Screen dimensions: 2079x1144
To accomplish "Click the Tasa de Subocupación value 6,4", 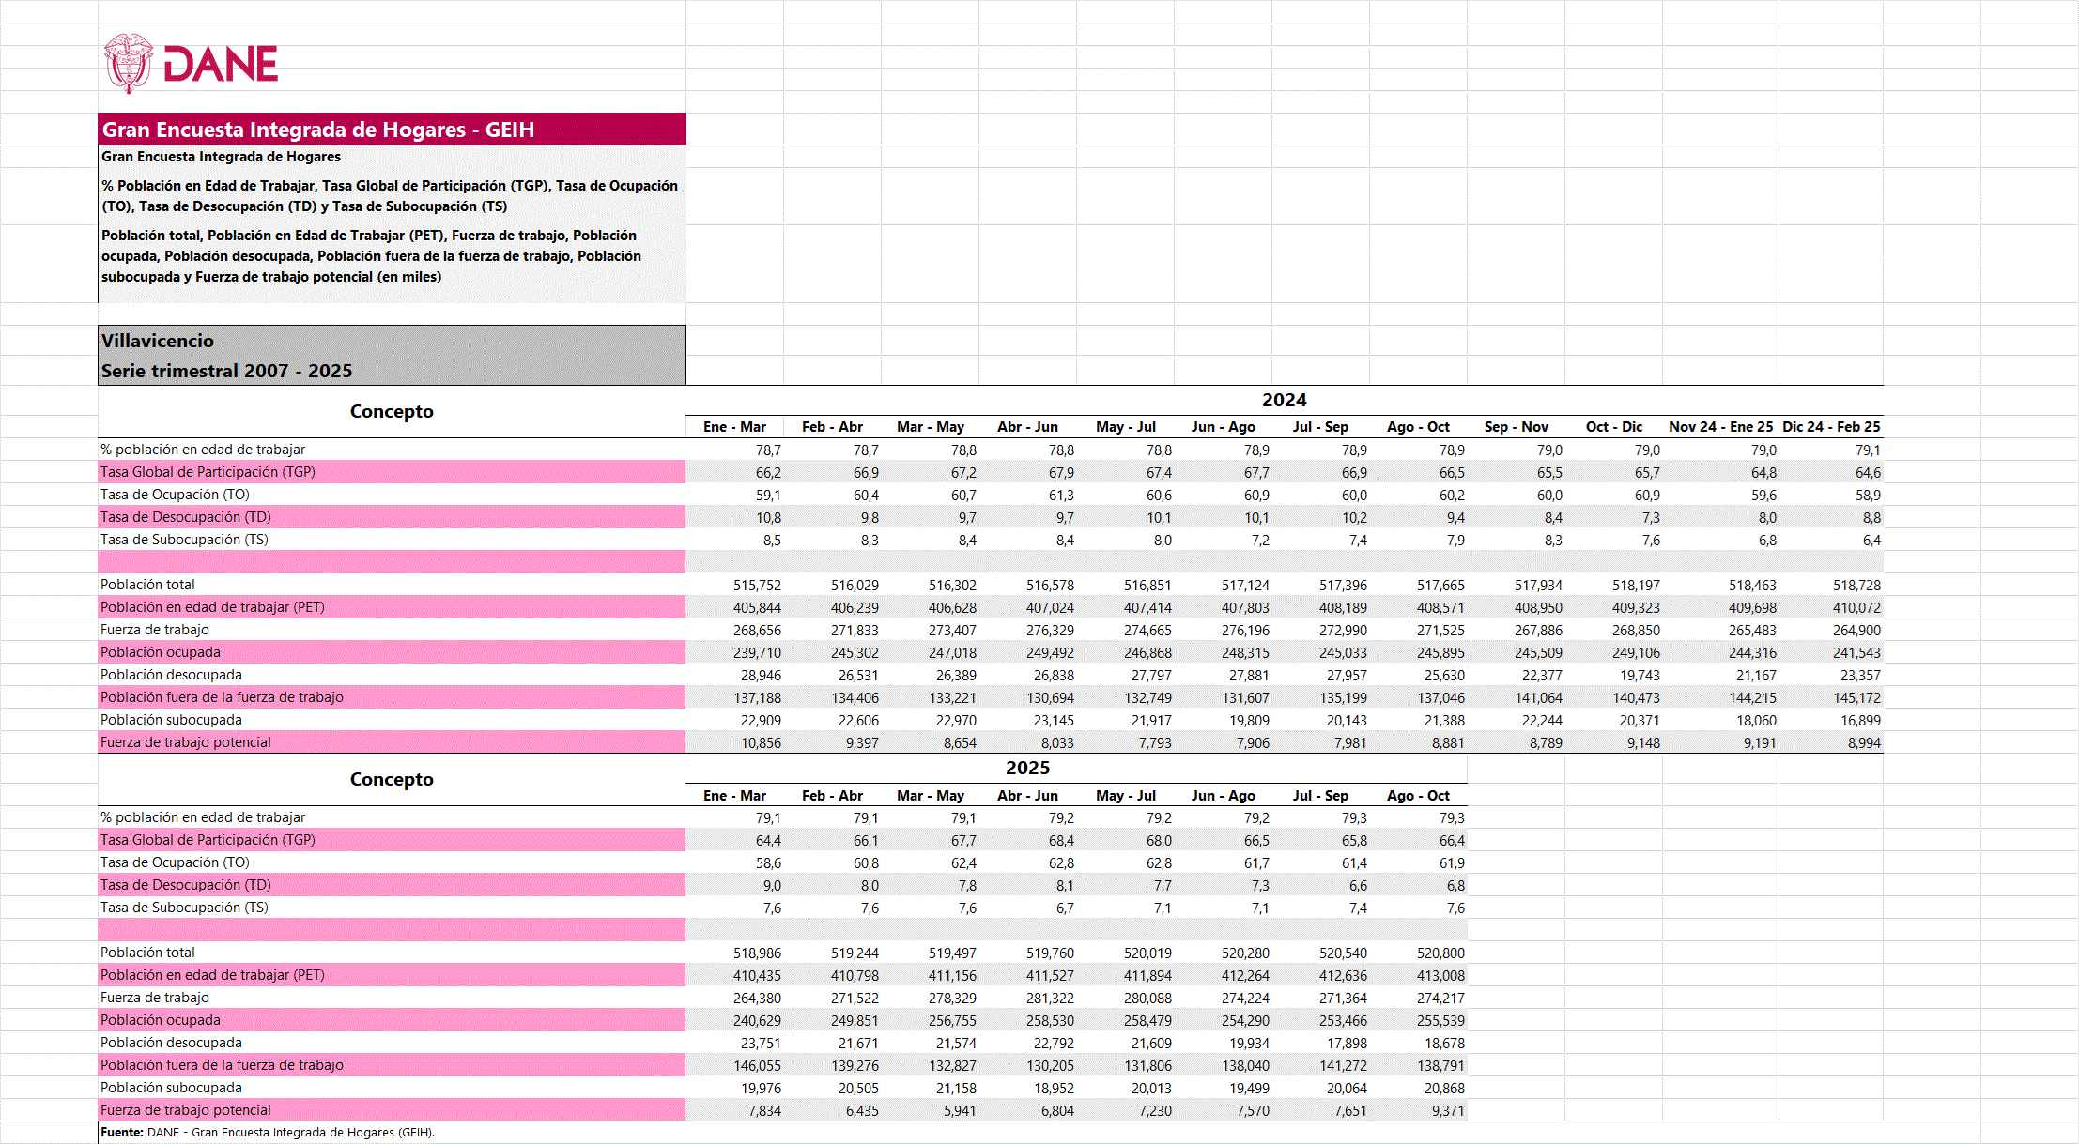I will click(1871, 541).
